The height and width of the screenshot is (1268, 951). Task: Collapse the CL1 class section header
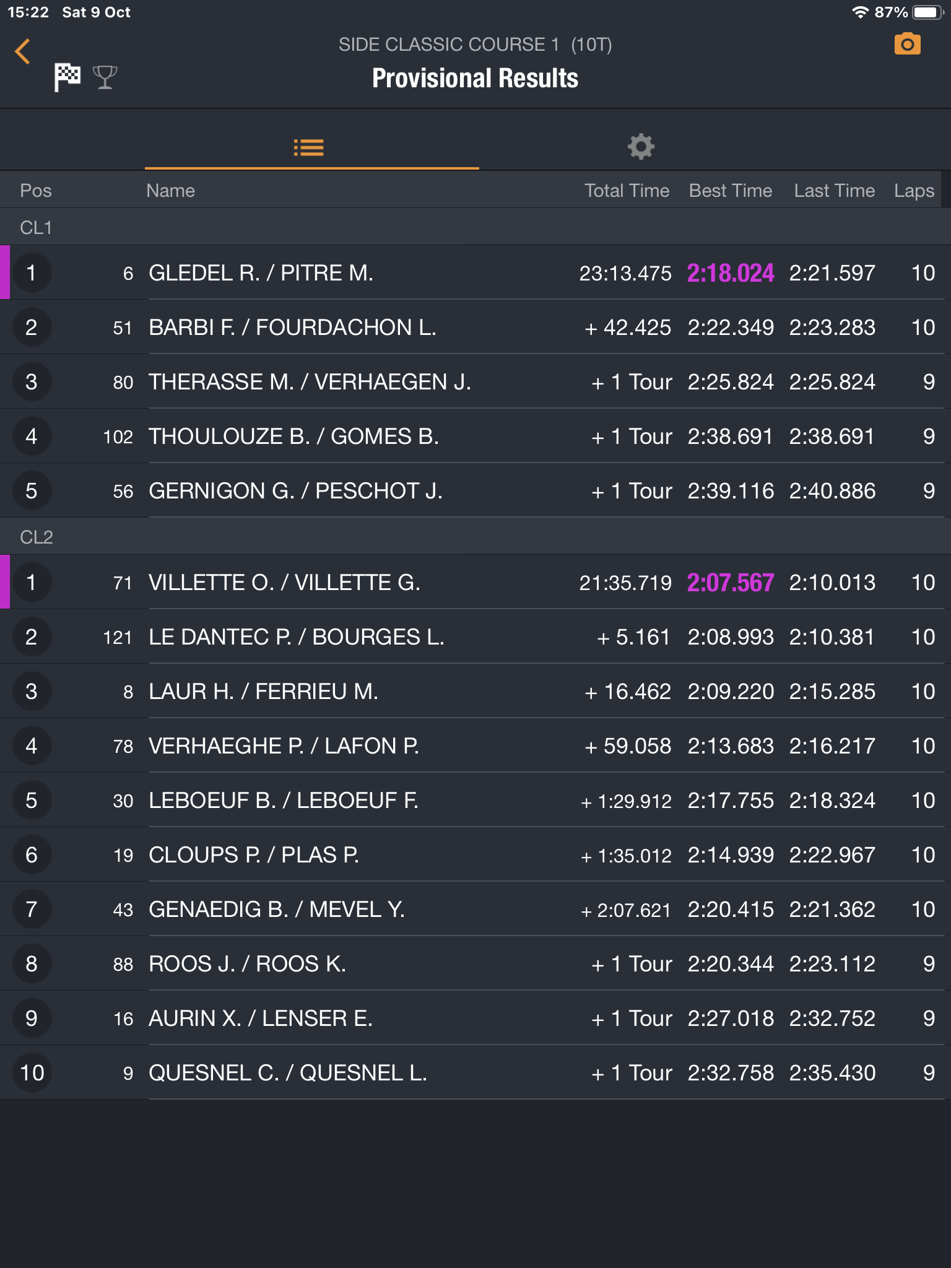475,227
